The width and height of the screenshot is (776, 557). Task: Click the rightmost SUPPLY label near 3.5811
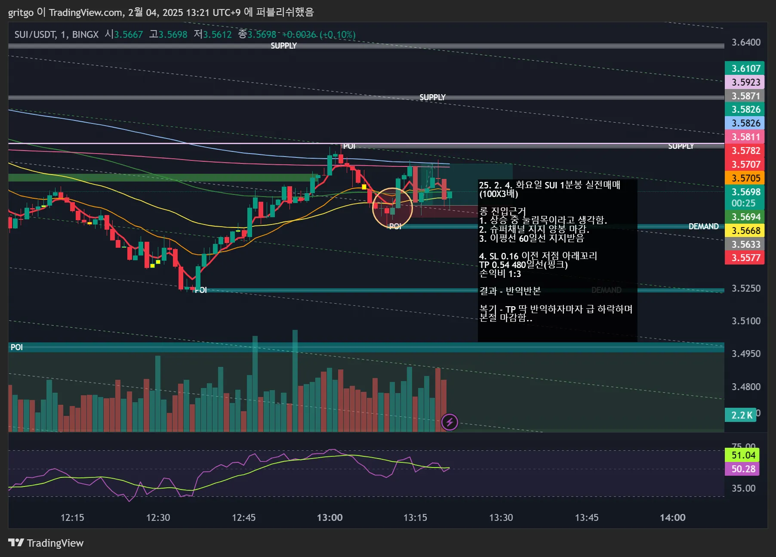681,146
